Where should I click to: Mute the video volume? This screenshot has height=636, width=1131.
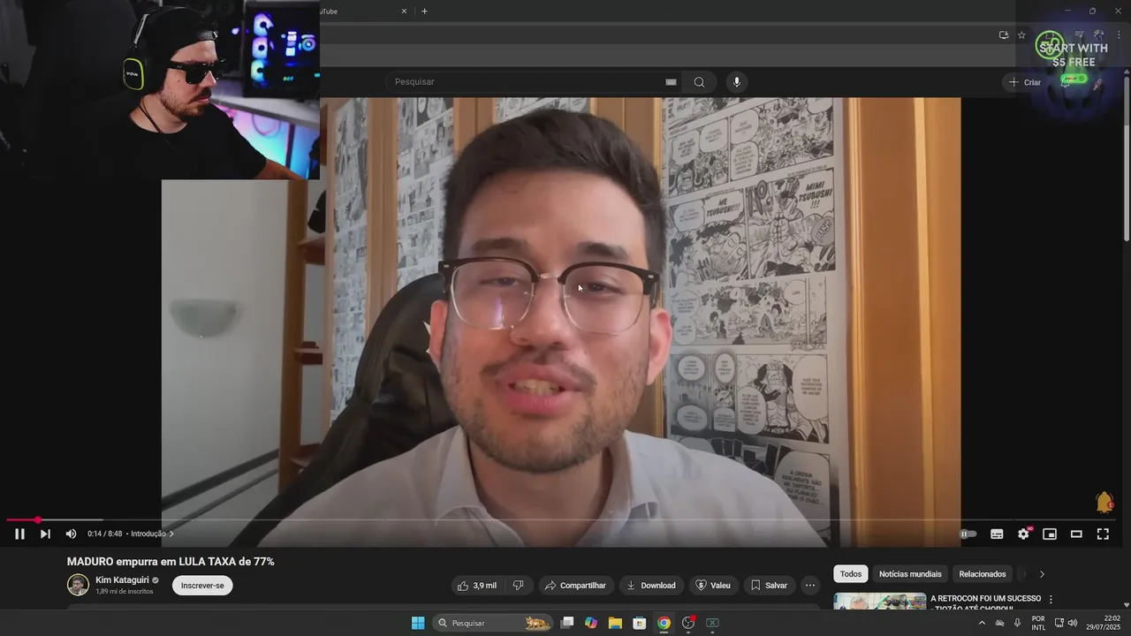[x=71, y=534]
